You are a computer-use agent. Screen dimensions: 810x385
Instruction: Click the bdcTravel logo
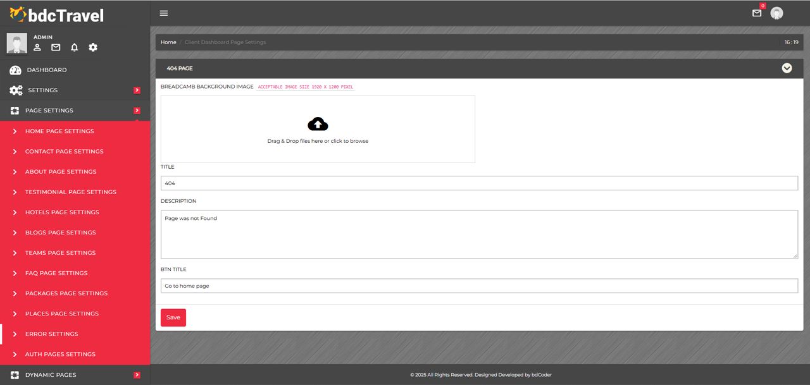tap(56, 14)
